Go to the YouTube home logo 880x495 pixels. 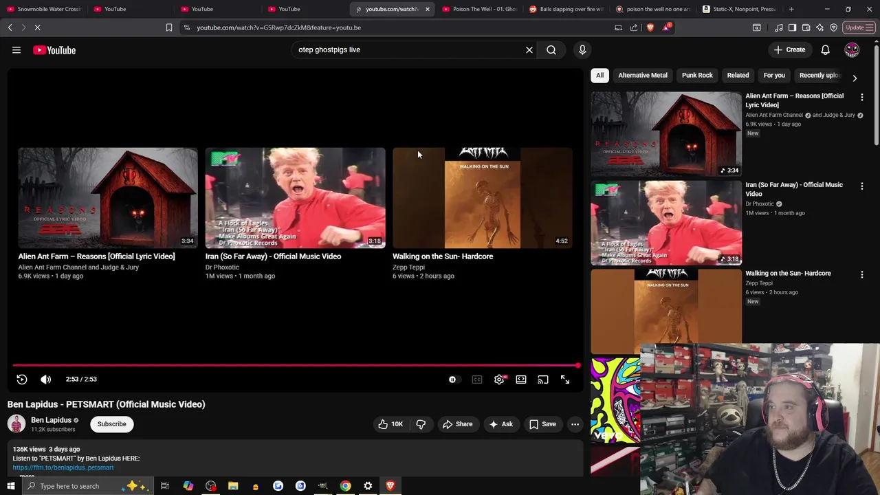pyautogui.click(x=54, y=49)
